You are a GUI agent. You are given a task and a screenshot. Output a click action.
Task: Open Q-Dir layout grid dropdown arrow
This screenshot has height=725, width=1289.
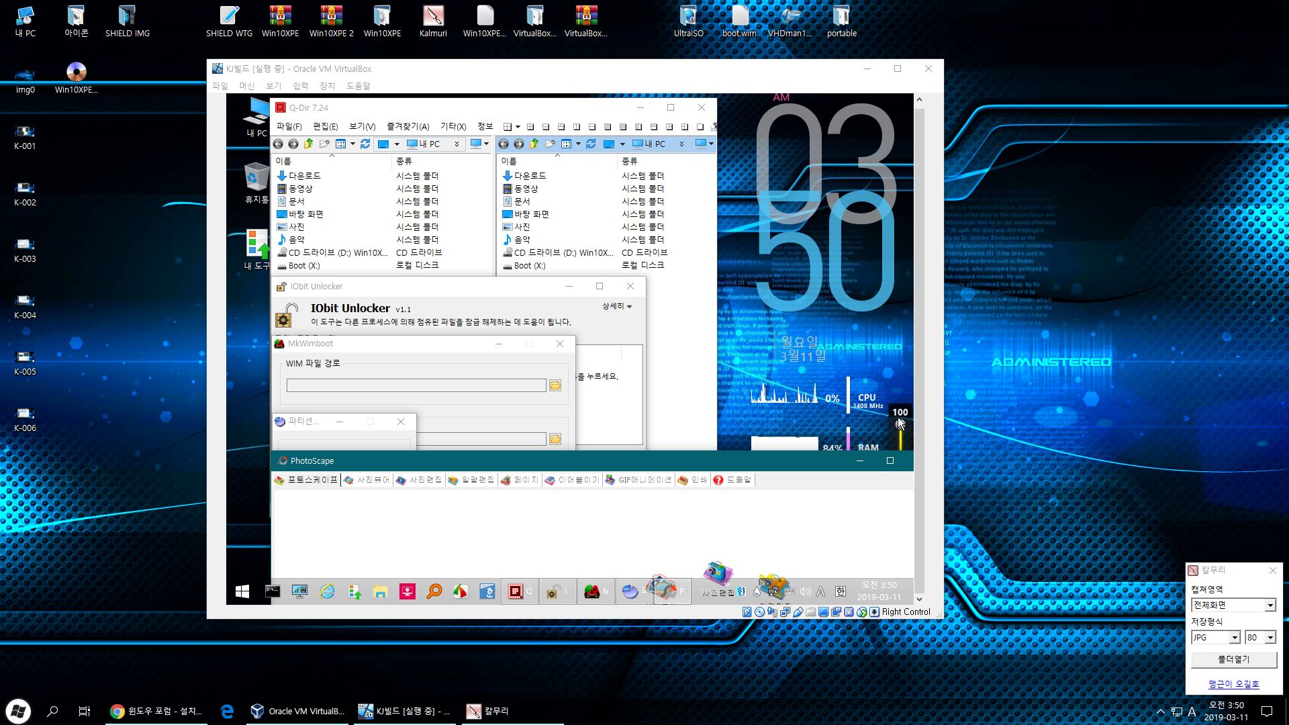tap(518, 127)
